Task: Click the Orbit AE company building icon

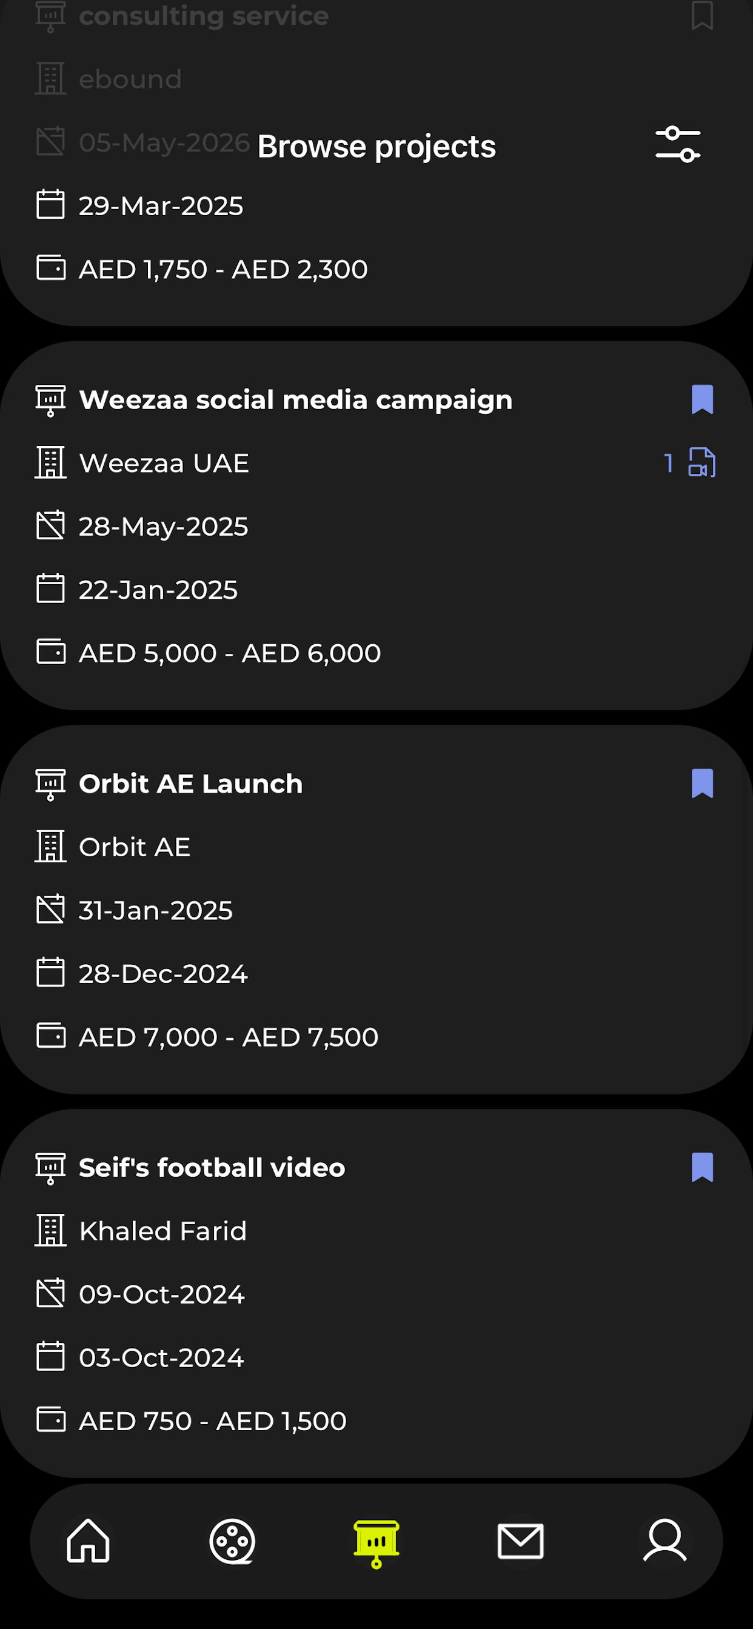Action: (50, 846)
